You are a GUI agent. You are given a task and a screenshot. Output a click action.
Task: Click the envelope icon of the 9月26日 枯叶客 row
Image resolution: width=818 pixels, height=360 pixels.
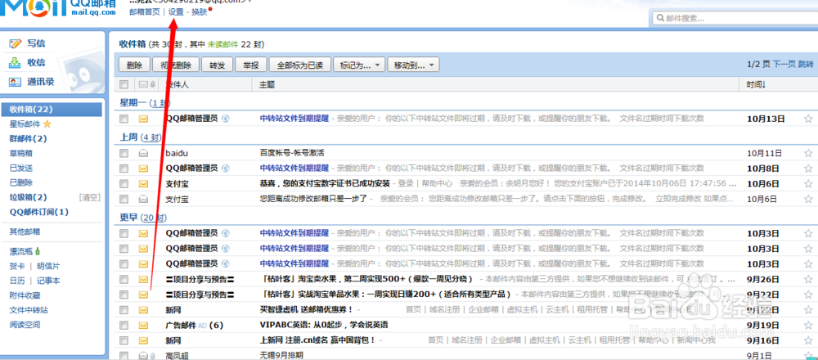143,279
